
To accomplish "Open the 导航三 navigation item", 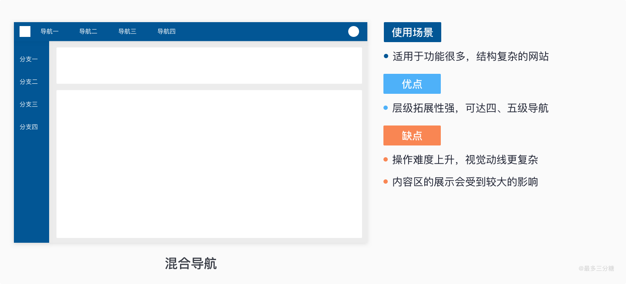I will tap(127, 31).
